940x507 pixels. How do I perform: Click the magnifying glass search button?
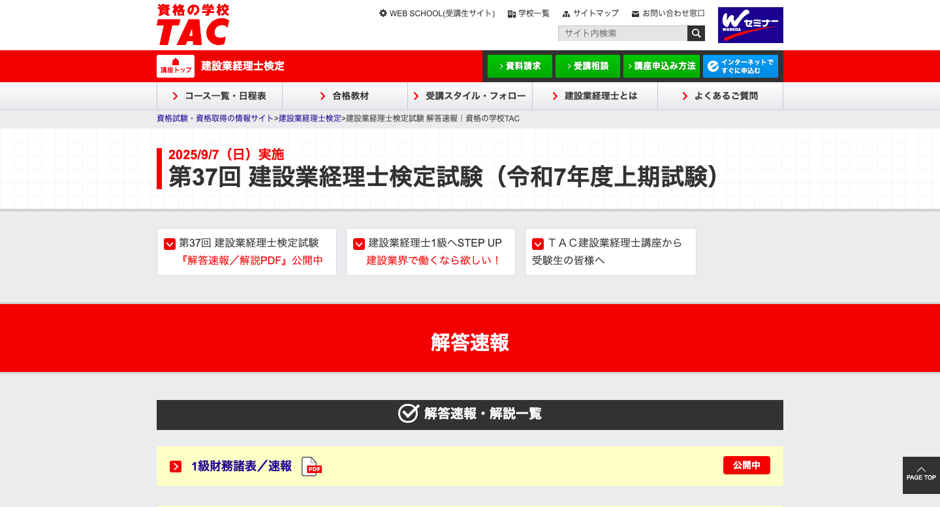click(697, 33)
